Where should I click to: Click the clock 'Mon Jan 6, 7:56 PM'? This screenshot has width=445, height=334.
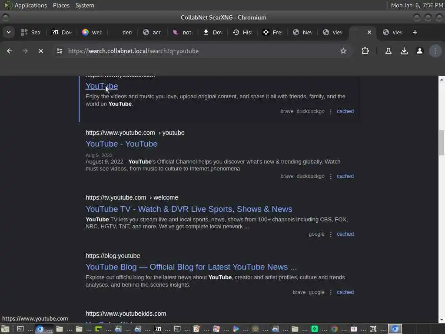[417, 5]
